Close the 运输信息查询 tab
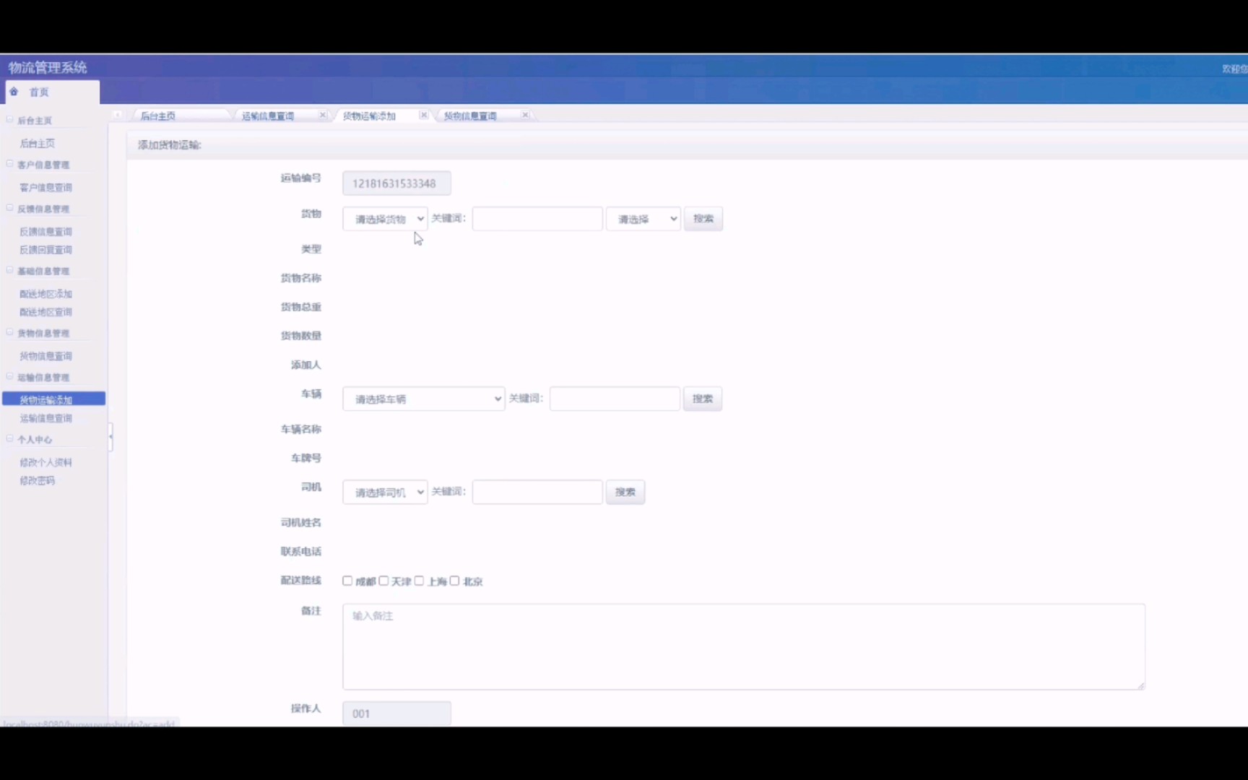Viewport: 1248px width, 780px height. (x=322, y=115)
